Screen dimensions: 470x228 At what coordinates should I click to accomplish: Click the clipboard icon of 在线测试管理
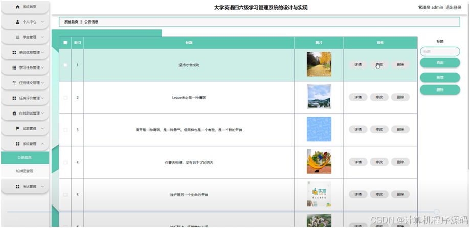[14, 113]
